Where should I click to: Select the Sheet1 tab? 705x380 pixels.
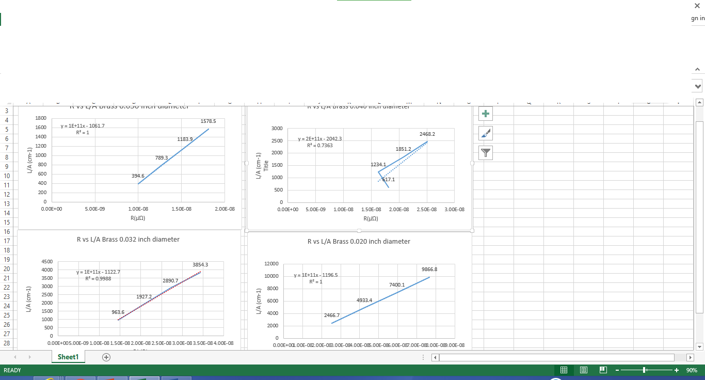68,357
